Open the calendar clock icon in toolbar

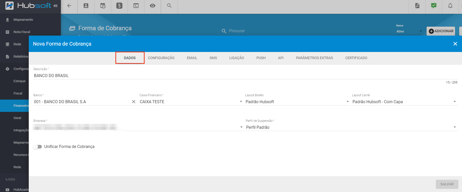coord(103,6)
